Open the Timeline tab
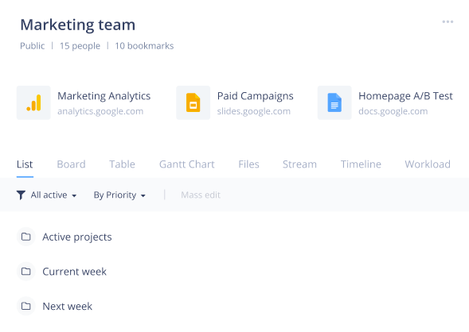Viewport: 469px width, 332px height. coord(361,164)
